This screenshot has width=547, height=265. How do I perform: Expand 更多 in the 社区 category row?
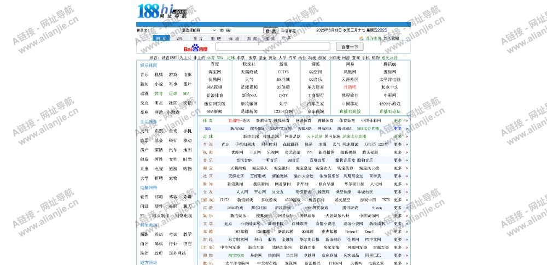click(x=398, y=176)
